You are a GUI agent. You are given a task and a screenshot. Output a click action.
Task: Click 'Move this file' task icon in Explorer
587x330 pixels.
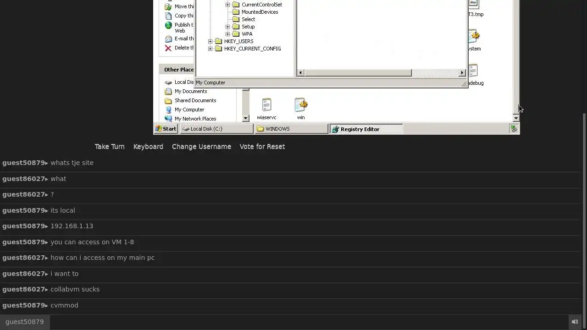click(168, 6)
